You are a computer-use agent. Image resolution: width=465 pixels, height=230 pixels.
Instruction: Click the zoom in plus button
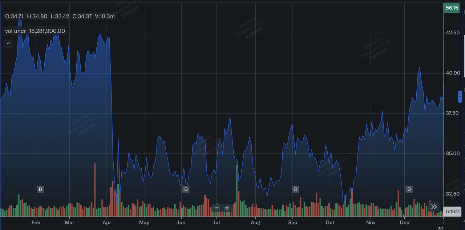(x=227, y=208)
